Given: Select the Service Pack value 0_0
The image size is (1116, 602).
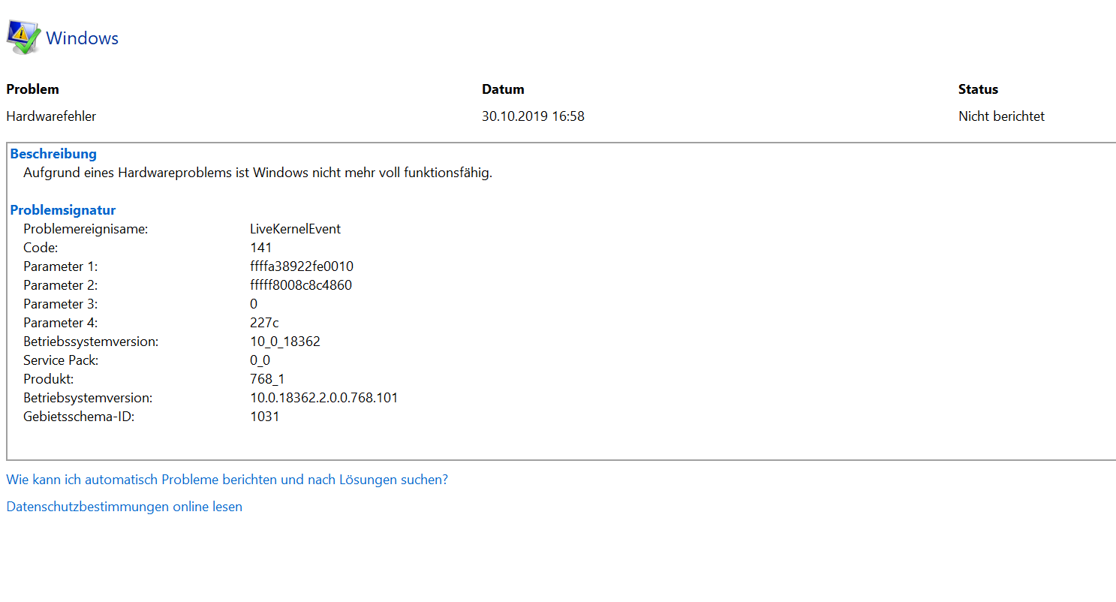Looking at the screenshot, I should (x=260, y=360).
